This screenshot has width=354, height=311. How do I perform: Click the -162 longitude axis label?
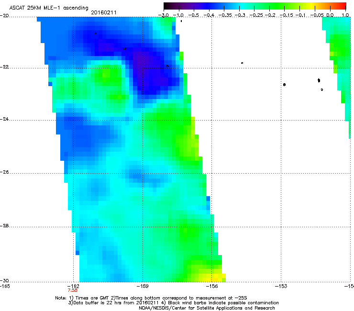click(73, 286)
